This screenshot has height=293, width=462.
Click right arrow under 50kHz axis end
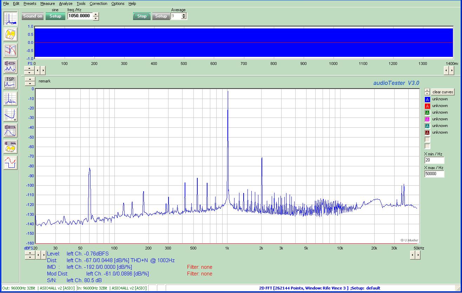tap(418, 255)
